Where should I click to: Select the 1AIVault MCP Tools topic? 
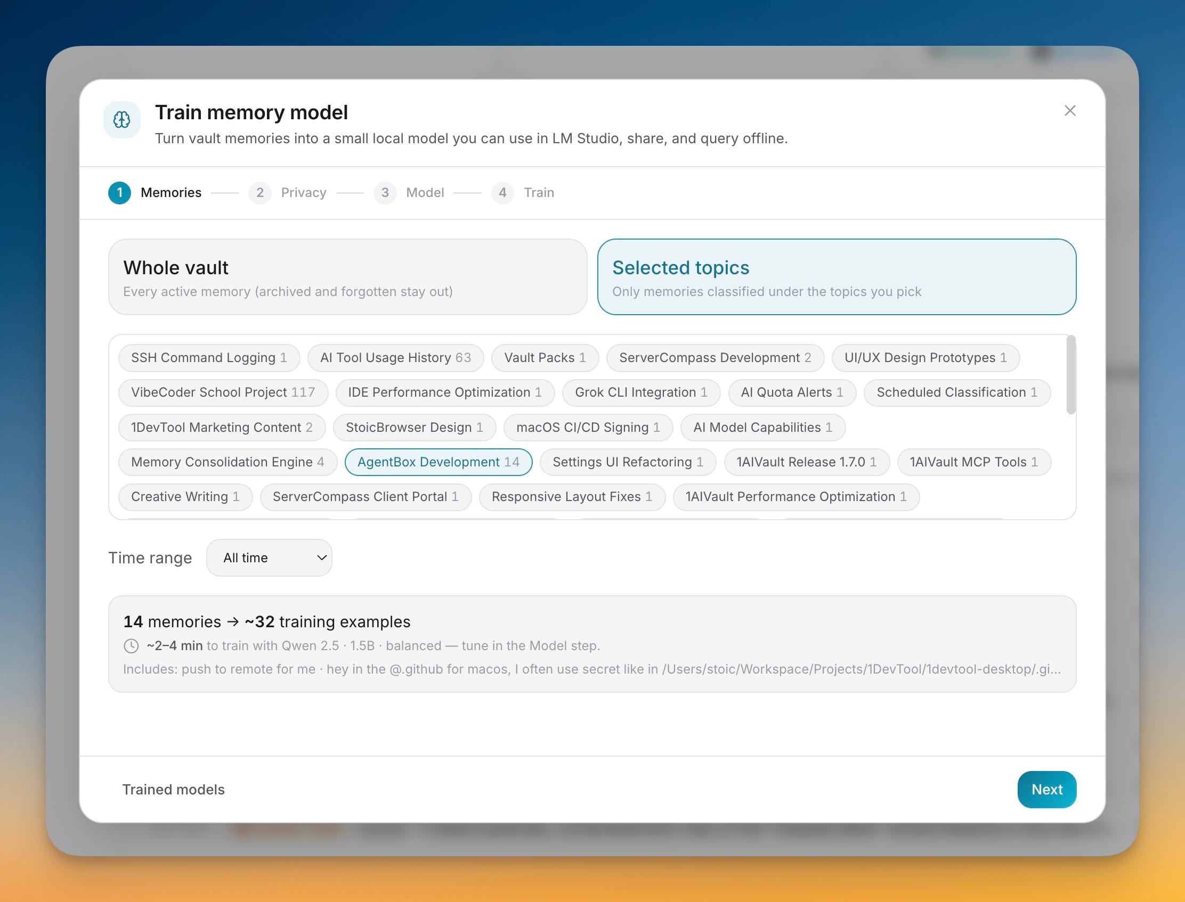(973, 462)
